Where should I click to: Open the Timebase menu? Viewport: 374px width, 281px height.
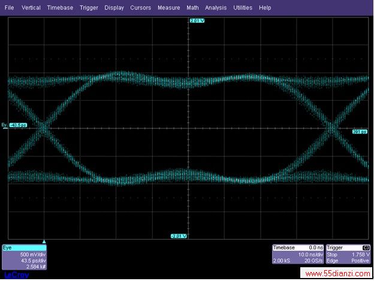[60, 8]
